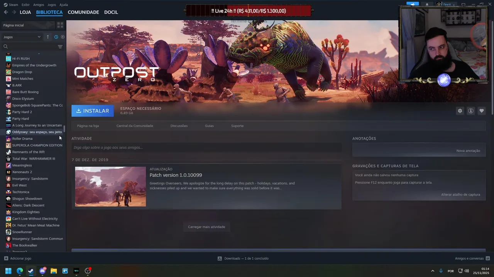Open game information icon
Viewport: 494px width, 277px height.
coord(471,111)
